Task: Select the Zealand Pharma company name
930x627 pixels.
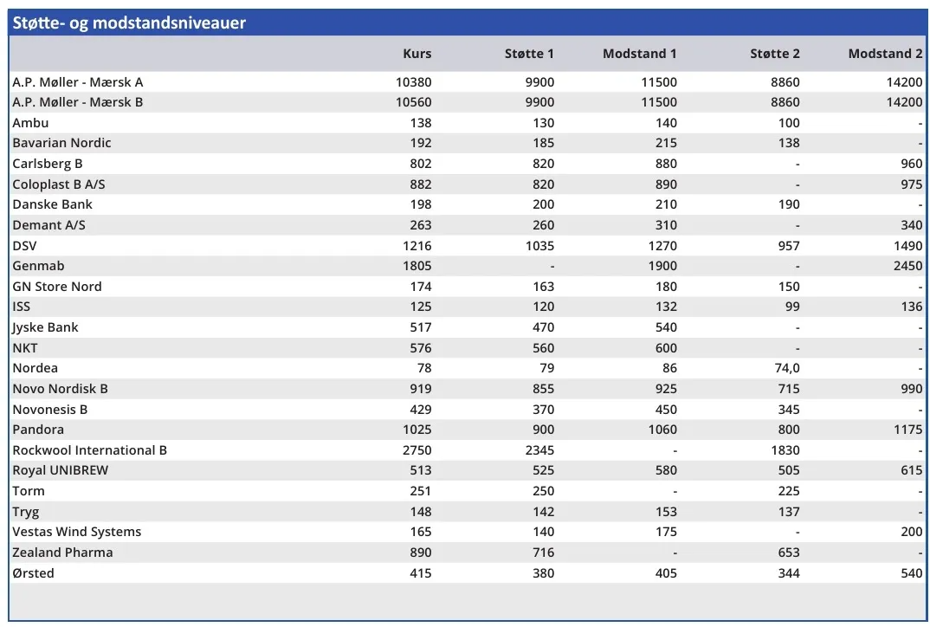Action: pos(62,553)
